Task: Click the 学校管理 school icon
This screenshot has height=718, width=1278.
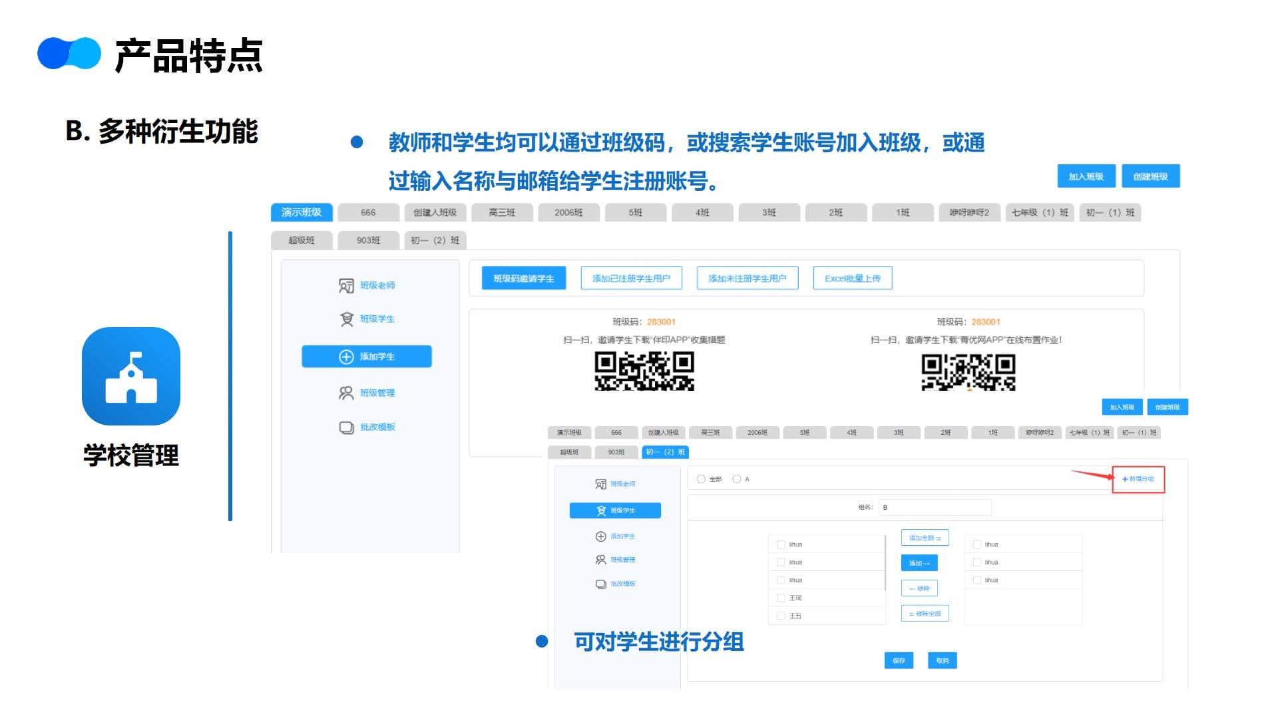Action: [131, 376]
